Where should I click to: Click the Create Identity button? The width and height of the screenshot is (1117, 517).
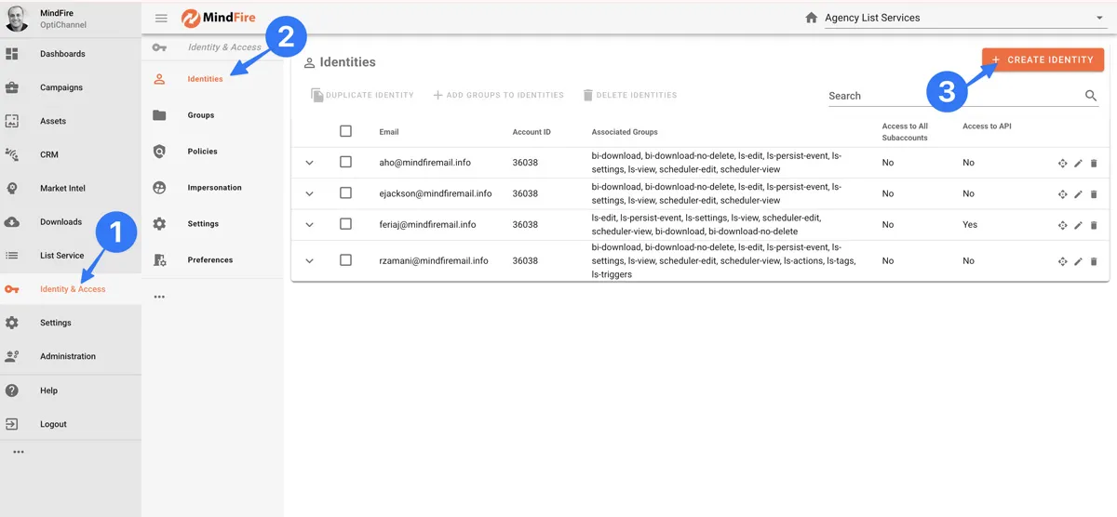coord(1043,60)
